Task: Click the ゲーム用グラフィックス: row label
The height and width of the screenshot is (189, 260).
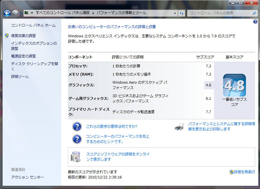Action: (89, 98)
